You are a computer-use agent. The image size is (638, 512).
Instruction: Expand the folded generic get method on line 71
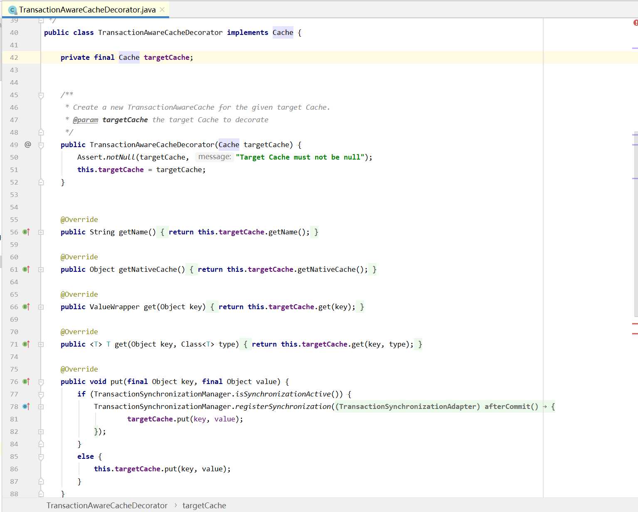41,345
